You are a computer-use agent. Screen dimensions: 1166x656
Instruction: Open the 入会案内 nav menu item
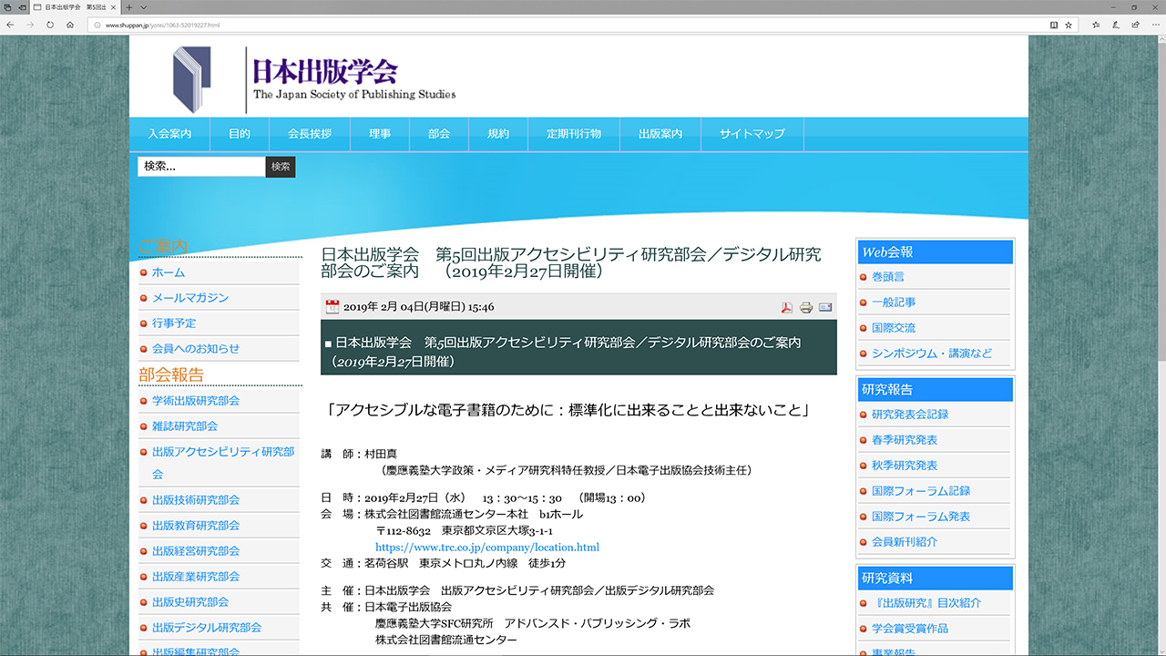170,134
